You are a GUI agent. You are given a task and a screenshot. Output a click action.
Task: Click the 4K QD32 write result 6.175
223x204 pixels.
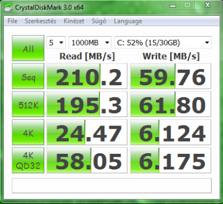171,160
